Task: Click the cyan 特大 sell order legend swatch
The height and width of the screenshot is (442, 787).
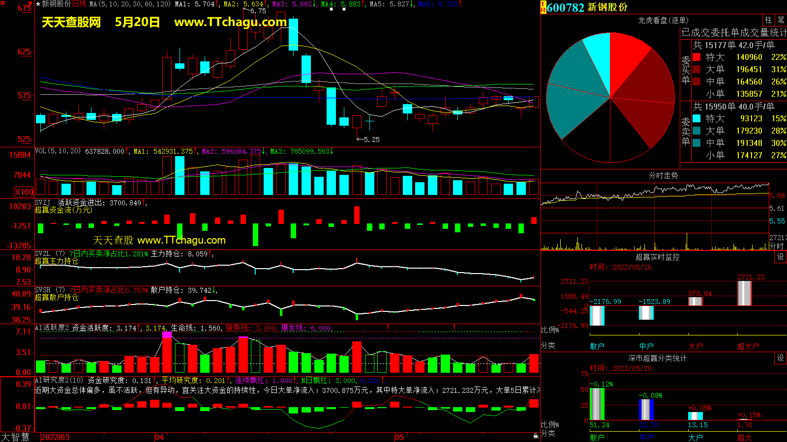Action: [x=696, y=118]
